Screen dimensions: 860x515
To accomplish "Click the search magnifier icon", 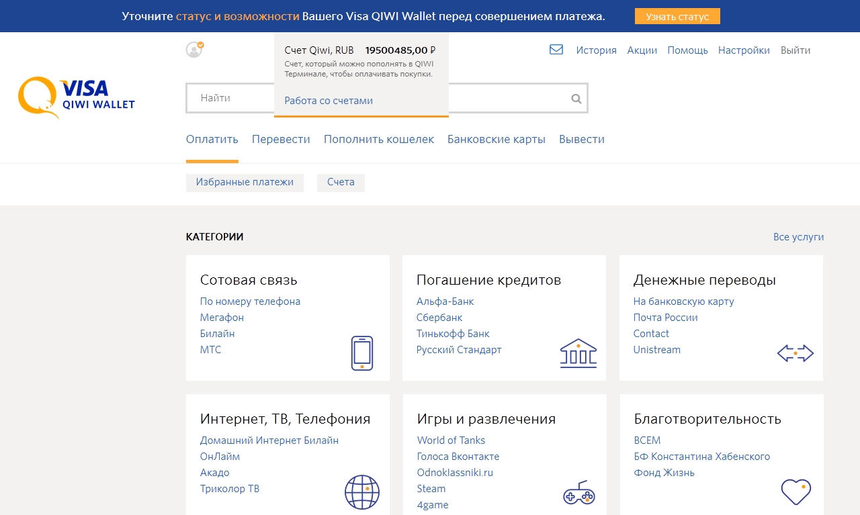I will [576, 99].
